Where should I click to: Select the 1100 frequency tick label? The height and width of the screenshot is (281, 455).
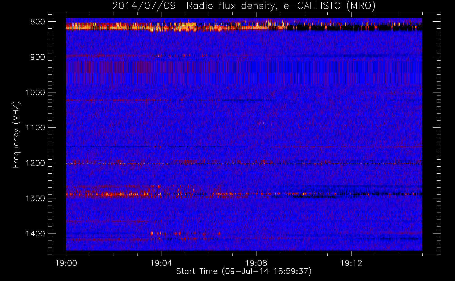coord(35,128)
